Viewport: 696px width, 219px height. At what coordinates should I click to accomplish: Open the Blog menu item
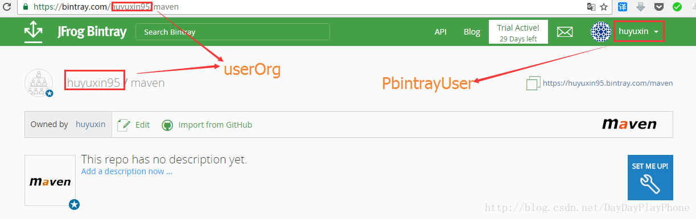472,32
